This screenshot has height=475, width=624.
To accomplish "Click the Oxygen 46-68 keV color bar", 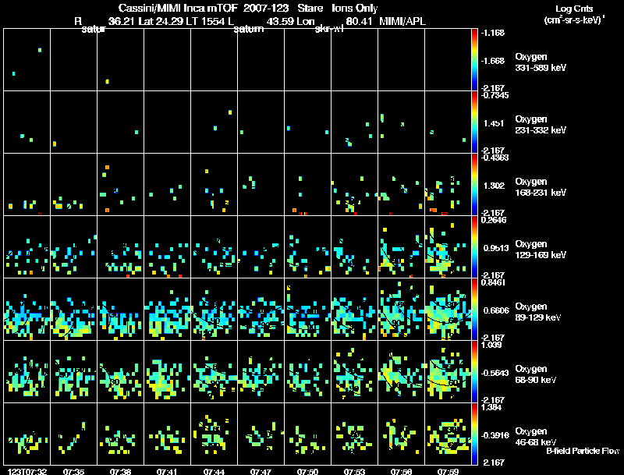I will (475, 434).
